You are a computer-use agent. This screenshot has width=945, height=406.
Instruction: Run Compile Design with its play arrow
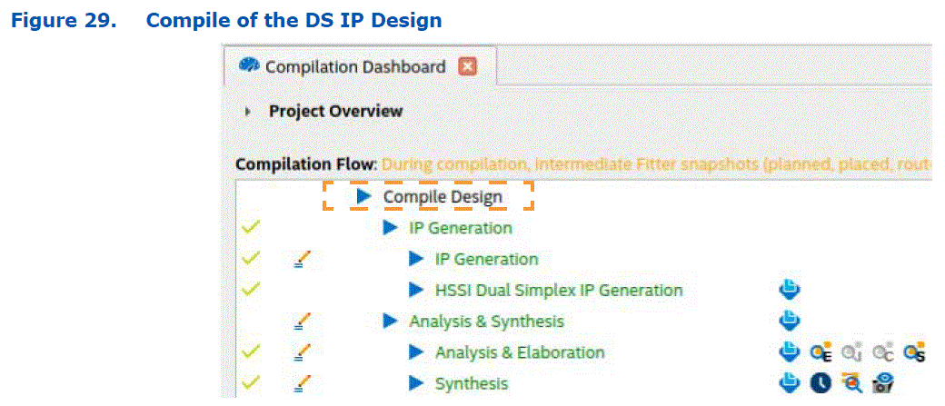[364, 196]
